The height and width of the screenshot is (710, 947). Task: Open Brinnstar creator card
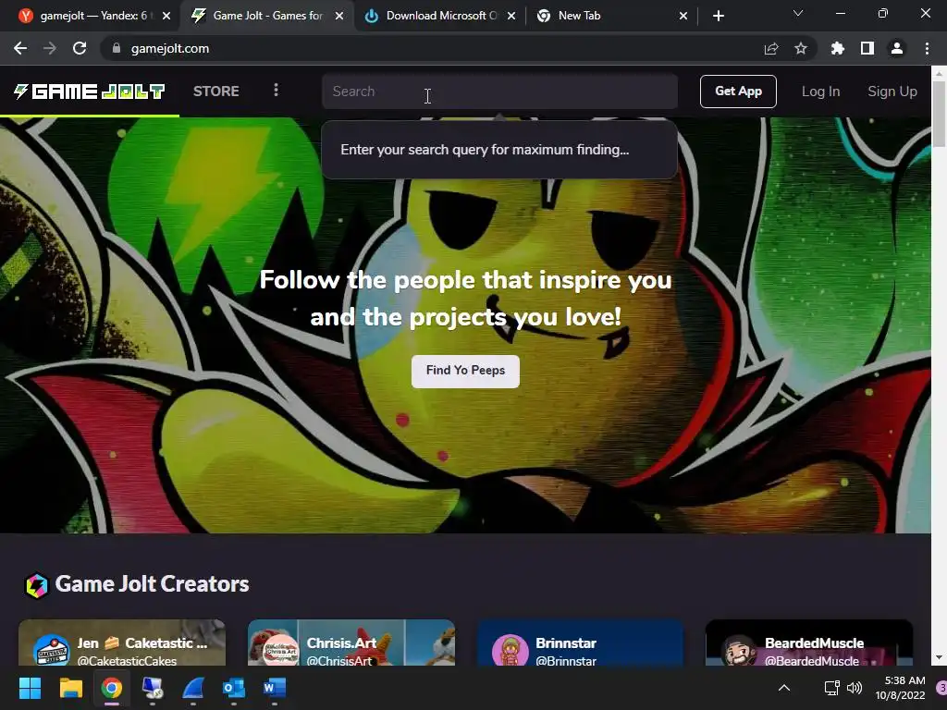pos(581,643)
